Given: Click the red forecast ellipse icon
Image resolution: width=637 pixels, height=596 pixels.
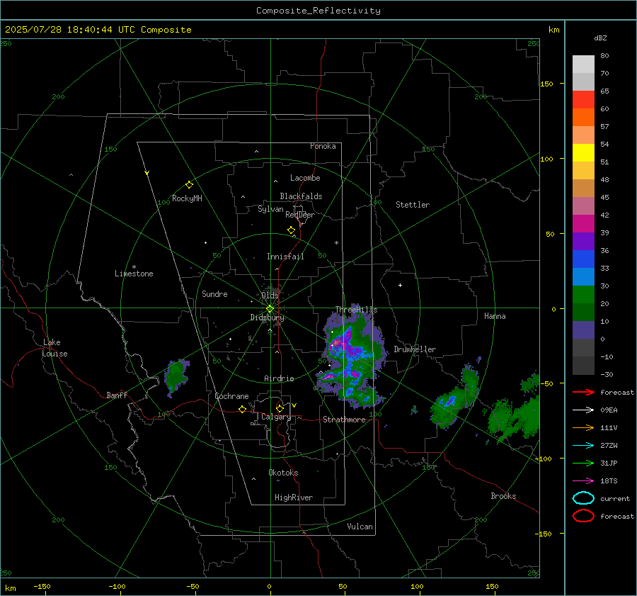Looking at the screenshot, I should [x=583, y=516].
